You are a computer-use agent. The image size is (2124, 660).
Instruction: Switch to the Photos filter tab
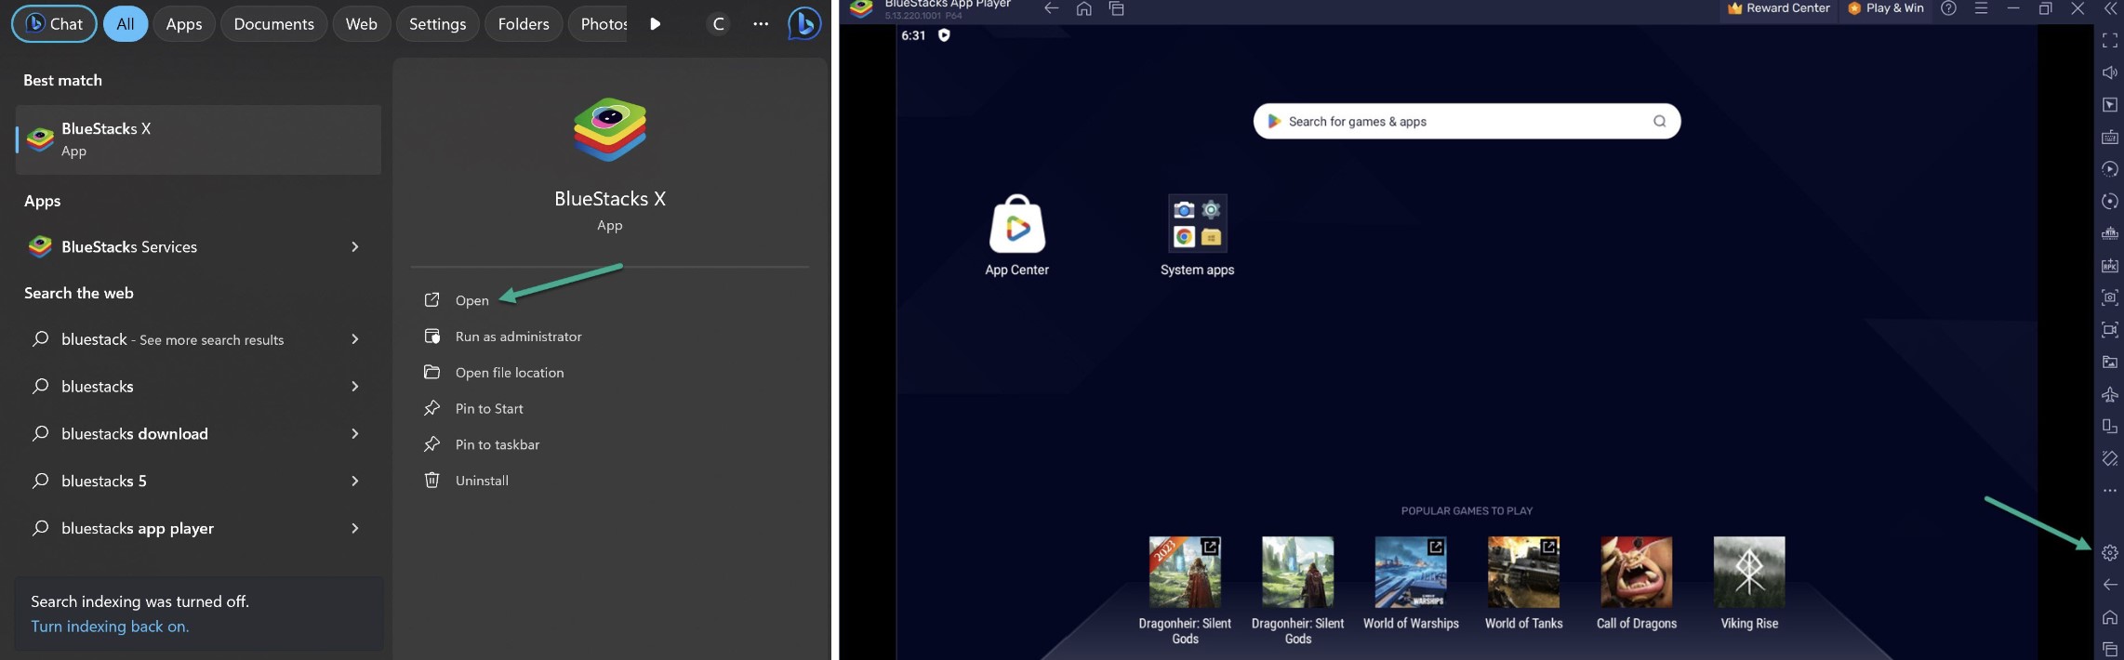(599, 24)
